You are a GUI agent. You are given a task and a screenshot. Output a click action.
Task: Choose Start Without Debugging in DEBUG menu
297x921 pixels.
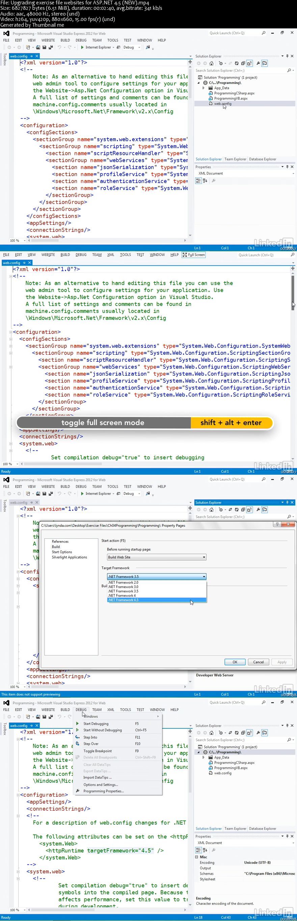(103, 730)
